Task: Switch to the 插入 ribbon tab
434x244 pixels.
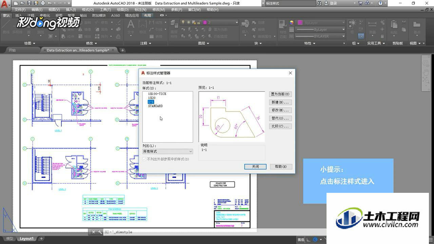Action: tap(18, 16)
